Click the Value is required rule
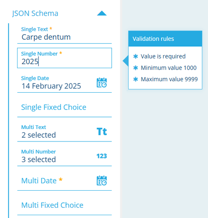The image size is (208, 218). [x=163, y=57]
